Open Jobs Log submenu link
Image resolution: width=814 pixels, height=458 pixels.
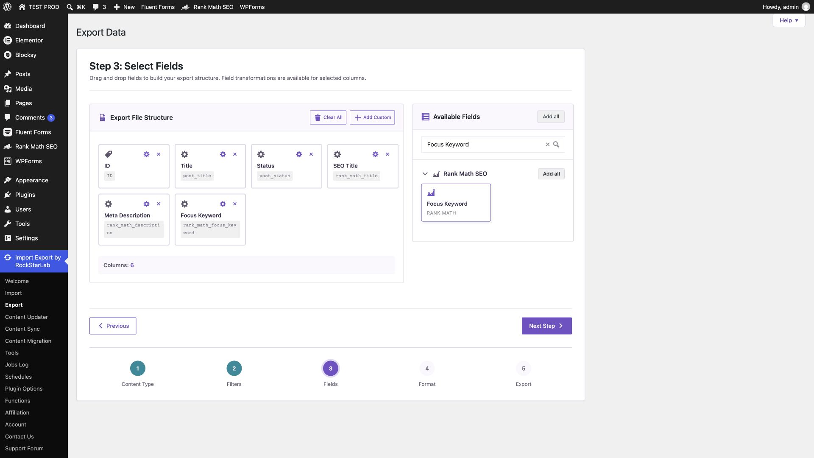[x=17, y=365]
